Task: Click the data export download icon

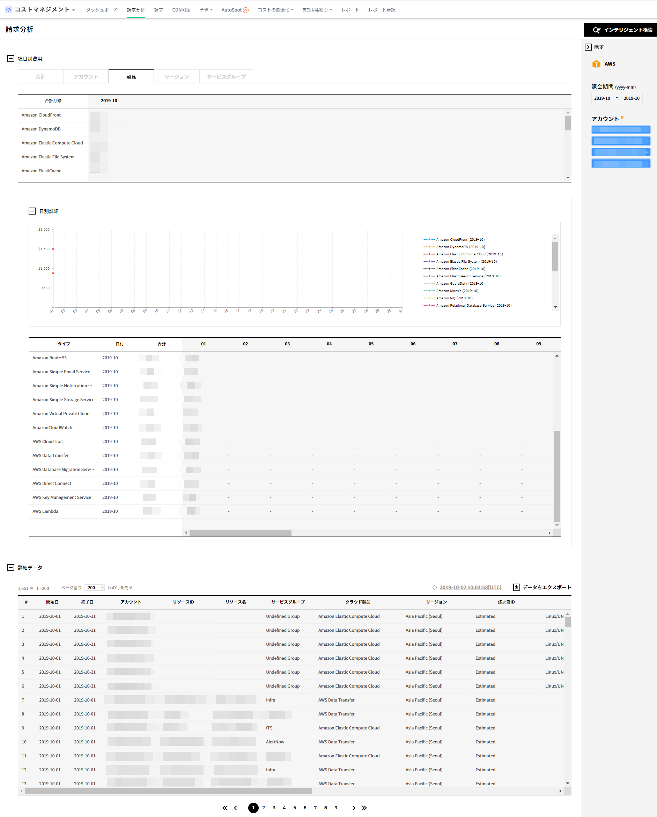Action: 516,587
